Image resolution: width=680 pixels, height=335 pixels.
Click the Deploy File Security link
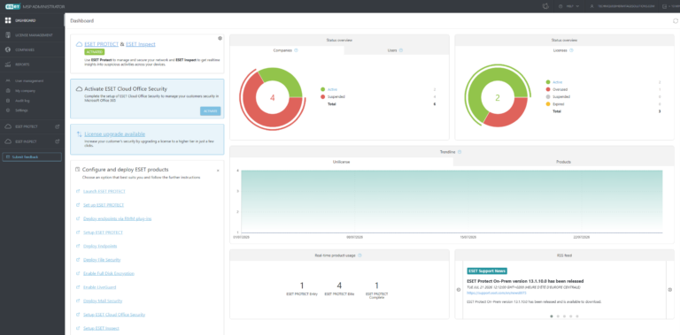click(x=102, y=260)
